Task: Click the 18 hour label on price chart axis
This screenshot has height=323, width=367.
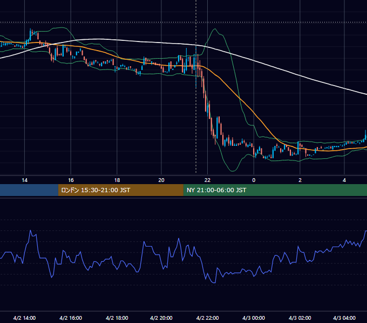Action: click(117, 180)
